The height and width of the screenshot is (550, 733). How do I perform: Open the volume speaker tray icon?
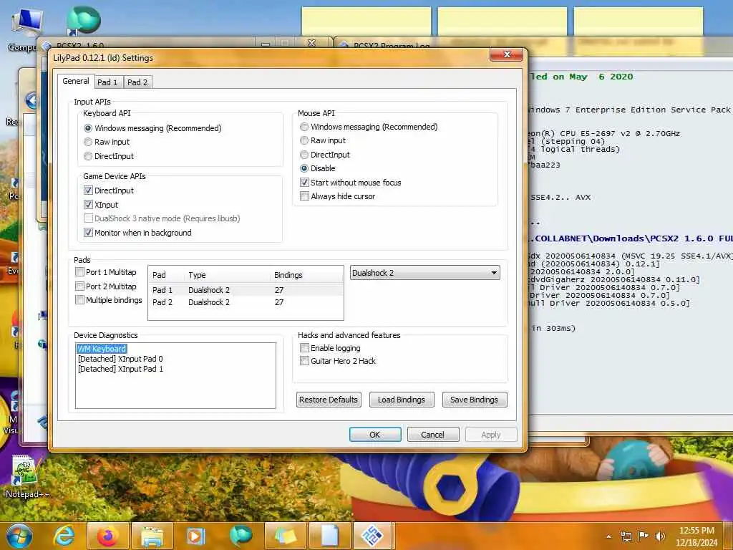pyautogui.click(x=660, y=536)
